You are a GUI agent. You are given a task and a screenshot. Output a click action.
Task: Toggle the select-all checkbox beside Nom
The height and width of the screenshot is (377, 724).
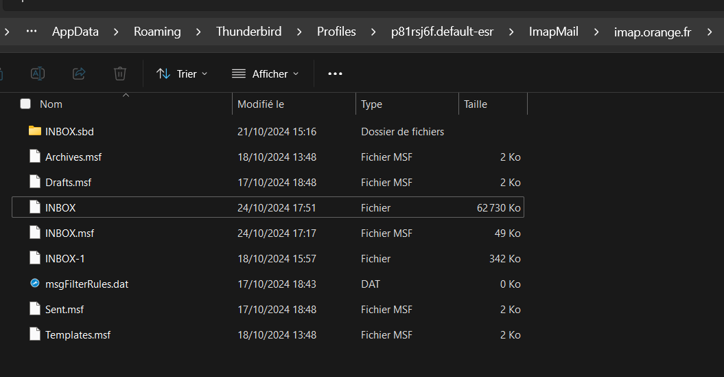tap(25, 104)
